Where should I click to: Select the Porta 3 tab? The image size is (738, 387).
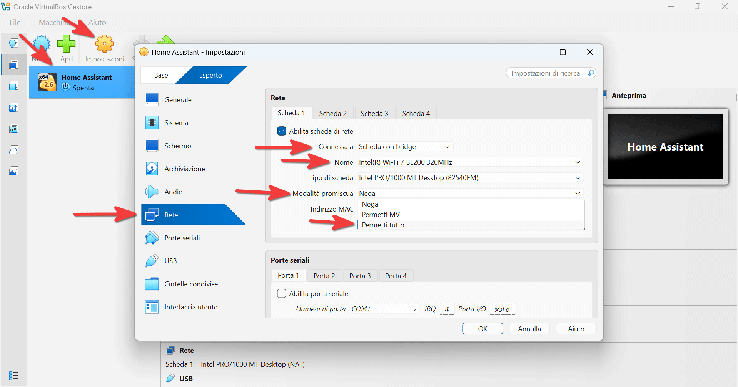[360, 276]
